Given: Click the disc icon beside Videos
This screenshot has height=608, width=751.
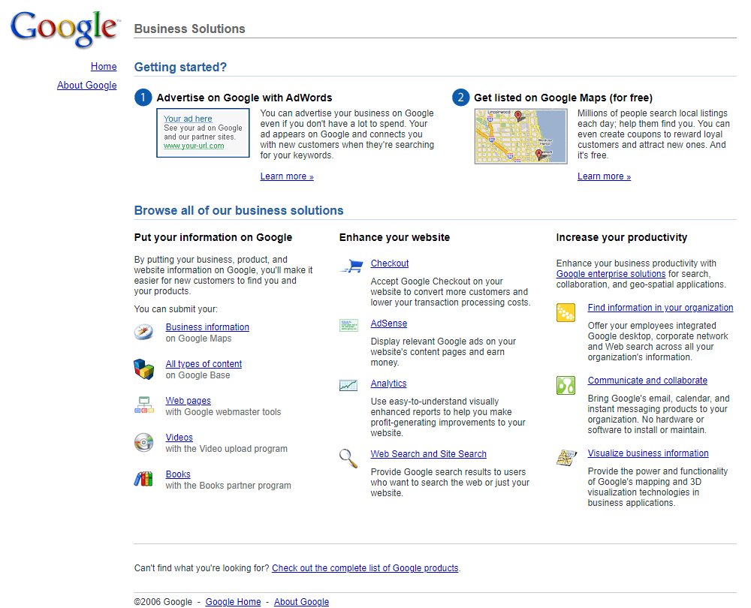Looking at the screenshot, I should coord(143,442).
